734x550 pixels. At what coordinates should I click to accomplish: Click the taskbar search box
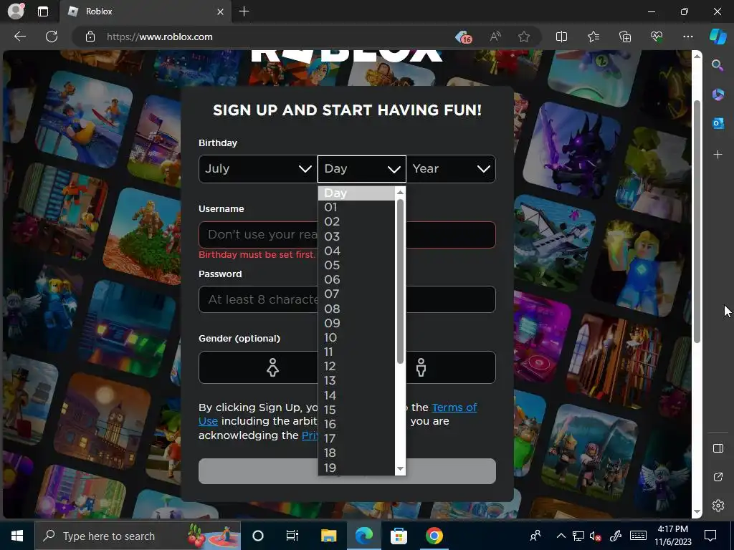click(138, 536)
